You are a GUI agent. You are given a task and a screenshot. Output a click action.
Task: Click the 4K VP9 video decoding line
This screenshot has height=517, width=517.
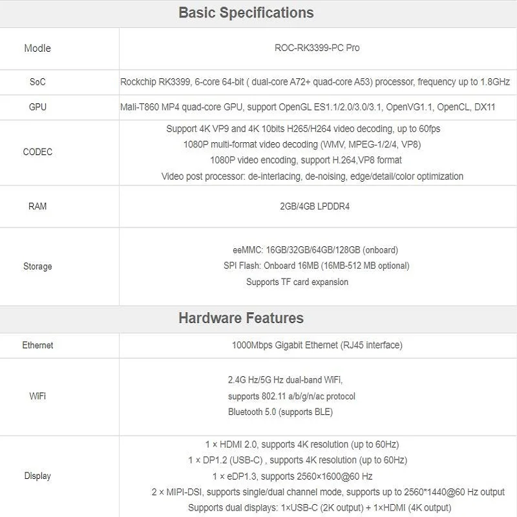[x=303, y=129]
